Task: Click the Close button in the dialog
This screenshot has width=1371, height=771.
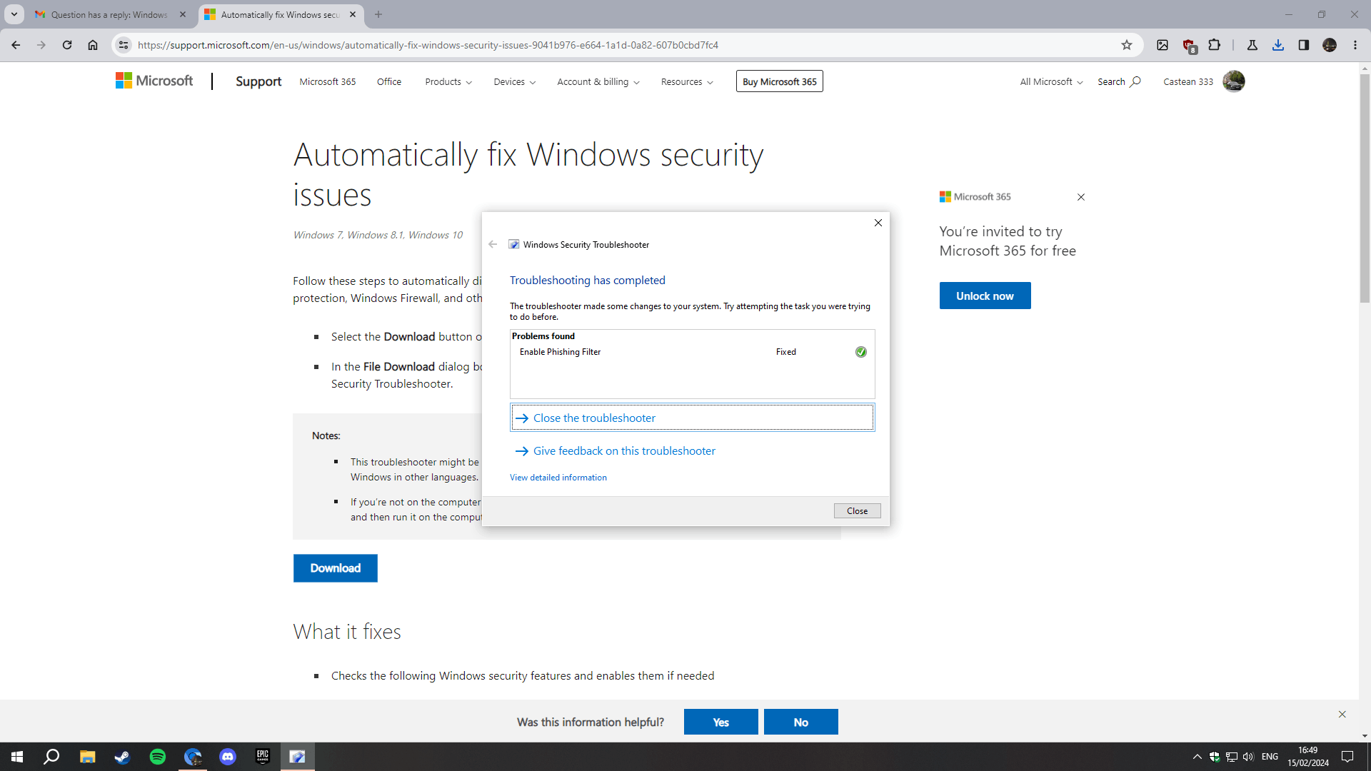Action: pyautogui.click(x=857, y=510)
